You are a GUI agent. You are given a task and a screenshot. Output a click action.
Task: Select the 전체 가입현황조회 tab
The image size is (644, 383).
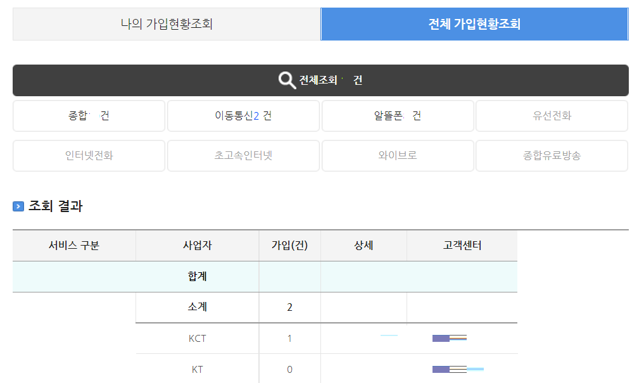[474, 23]
